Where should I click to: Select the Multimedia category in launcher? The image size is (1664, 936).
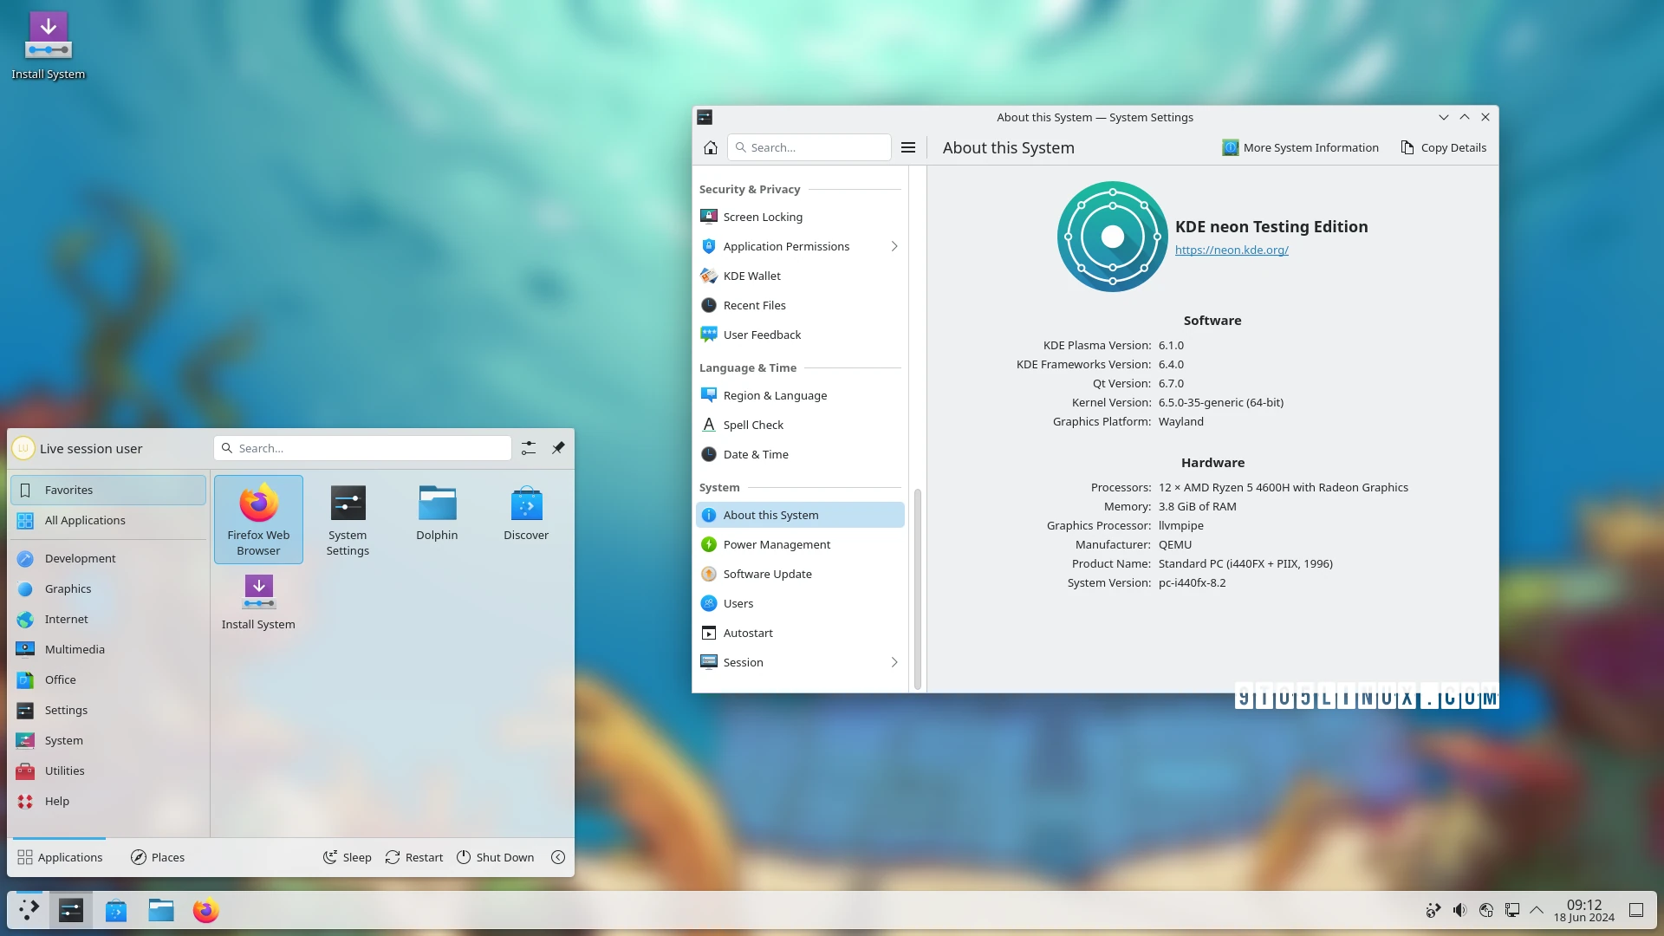[75, 649]
